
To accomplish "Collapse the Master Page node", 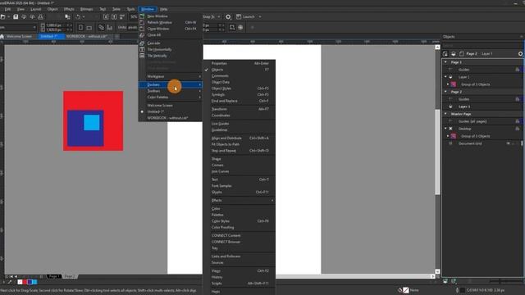I will pyautogui.click(x=445, y=114).
